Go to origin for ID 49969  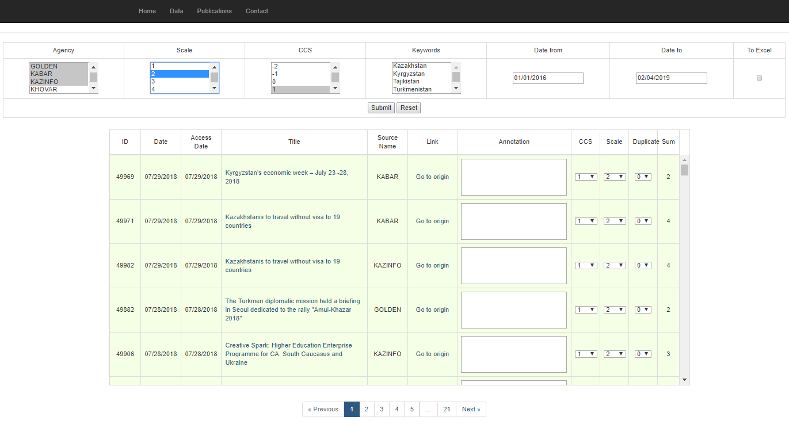coord(432,177)
